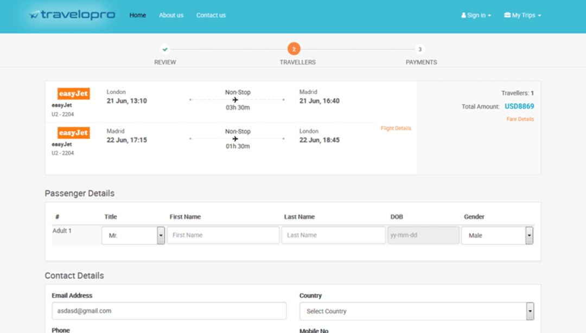The width and height of the screenshot is (586, 333).
Task: Click the My Trips briefcase icon
Action: [507, 15]
